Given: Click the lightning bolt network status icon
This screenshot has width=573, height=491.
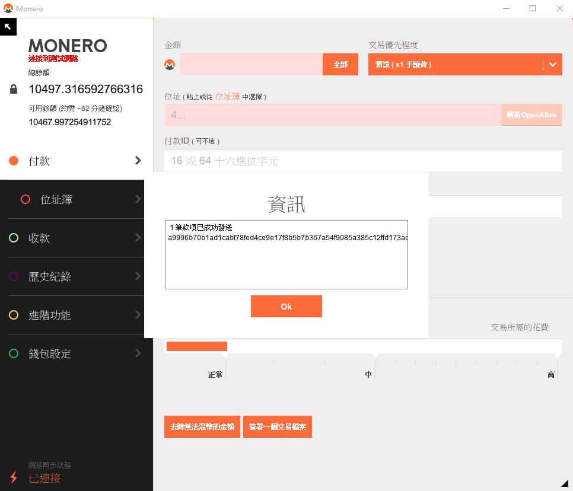Looking at the screenshot, I should click(14, 477).
